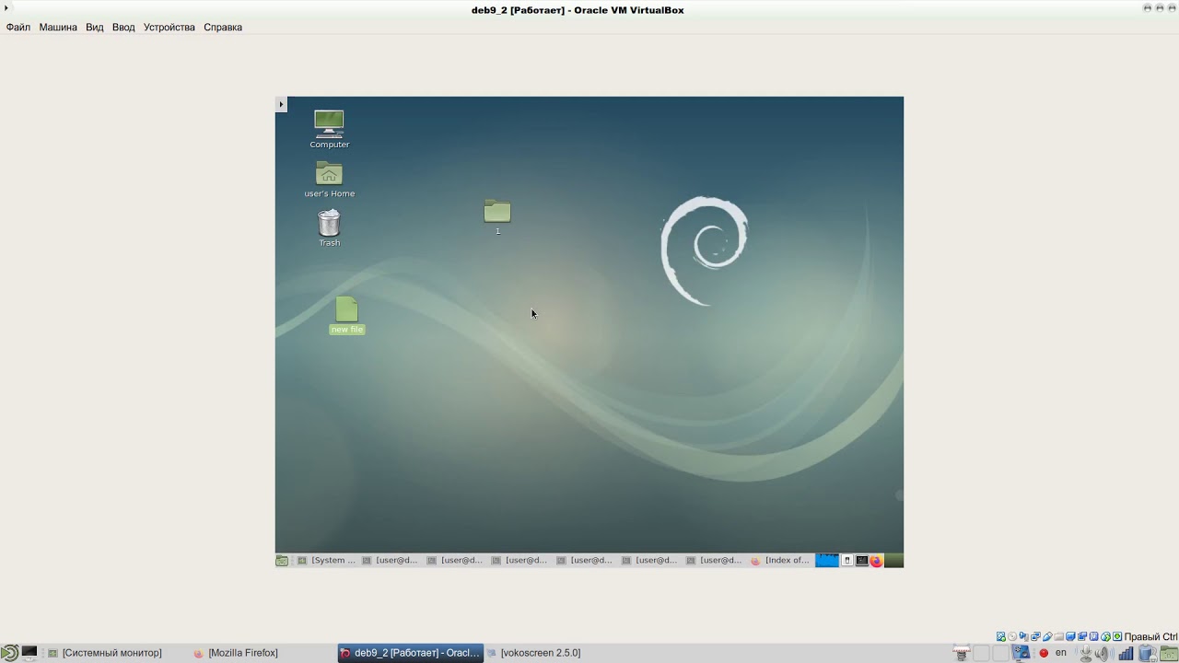This screenshot has width=1179, height=663.
Task: Click the host show-desktop monitor icon
Action: tap(29, 653)
